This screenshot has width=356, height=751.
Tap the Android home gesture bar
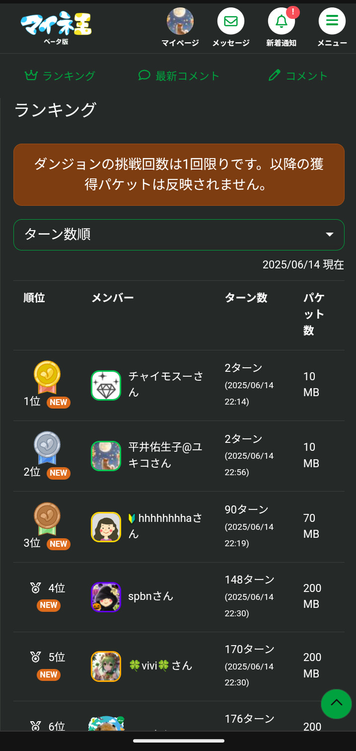(x=179, y=741)
